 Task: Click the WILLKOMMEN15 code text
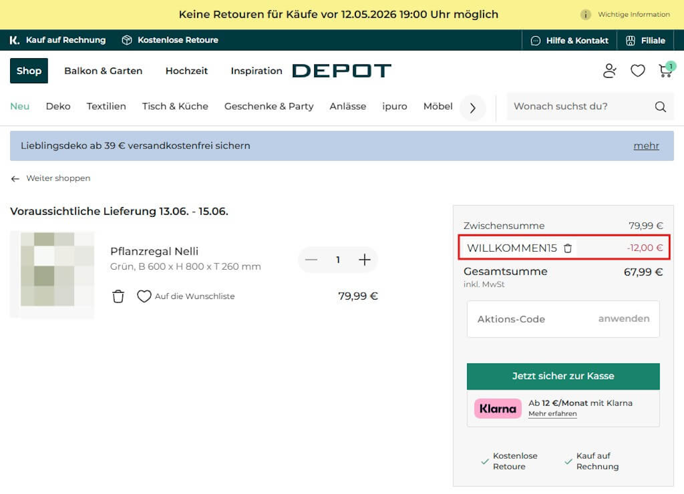[512, 248]
